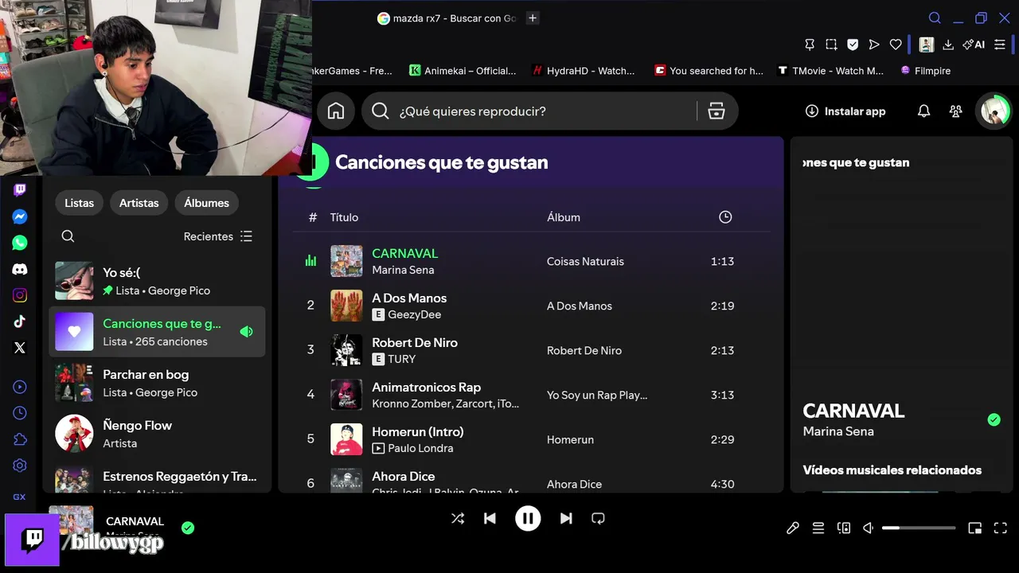Open connect to a device icon
1019x573 pixels.
click(x=844, y=528)
